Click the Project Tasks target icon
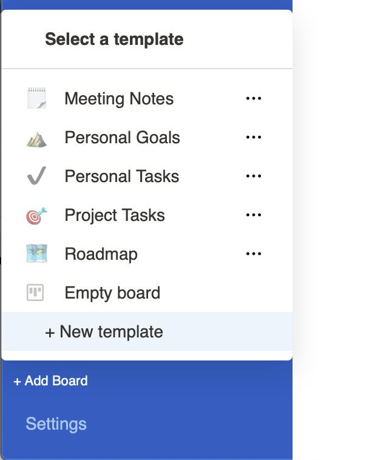Screen dimensions: 369x460 coord(36,215)
